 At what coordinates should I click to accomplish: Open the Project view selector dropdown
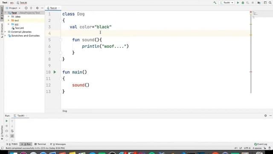pyautogui.click(x=13, y=8)
